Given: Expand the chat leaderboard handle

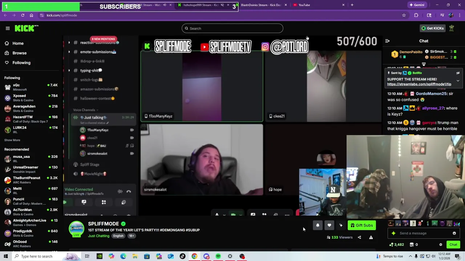Looking at the screenshot, I should tap(424, 65).
